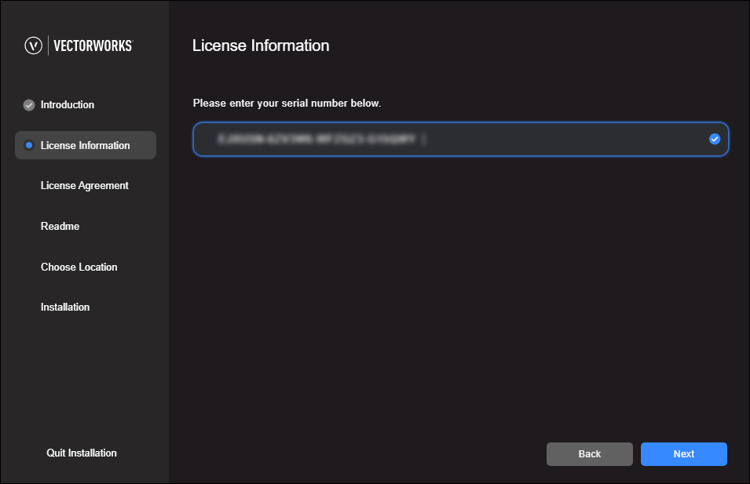The image size is (750, 484).
Task: Click the blue validation checkmark in serial field
Action: [x=714, y=139]
